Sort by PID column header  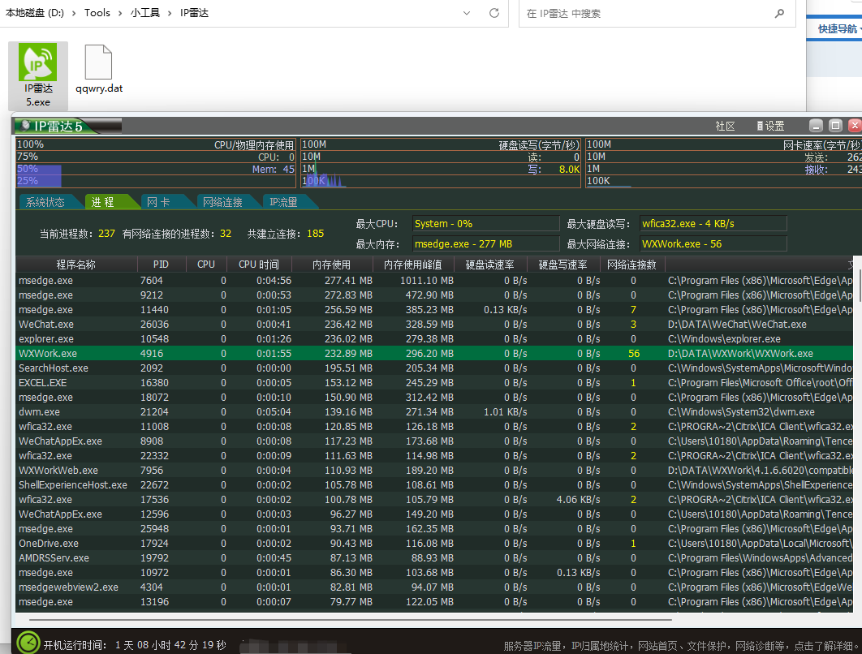tap(161, 265)
